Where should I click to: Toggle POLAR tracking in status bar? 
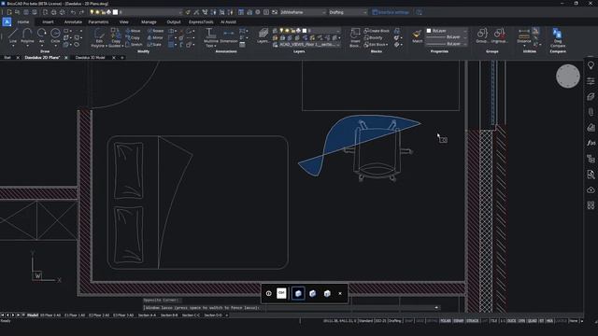click(x=445, y=321)
